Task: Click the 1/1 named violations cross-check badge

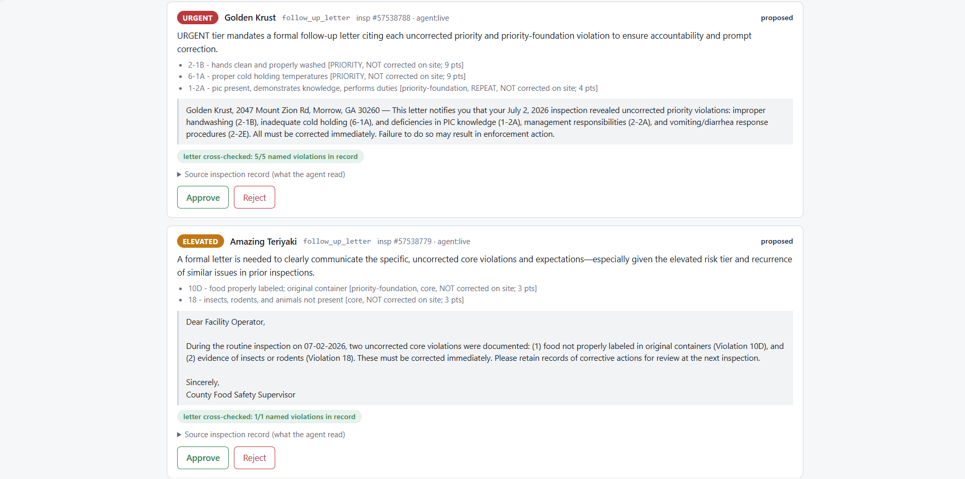Action: click(x=269, y=417)
